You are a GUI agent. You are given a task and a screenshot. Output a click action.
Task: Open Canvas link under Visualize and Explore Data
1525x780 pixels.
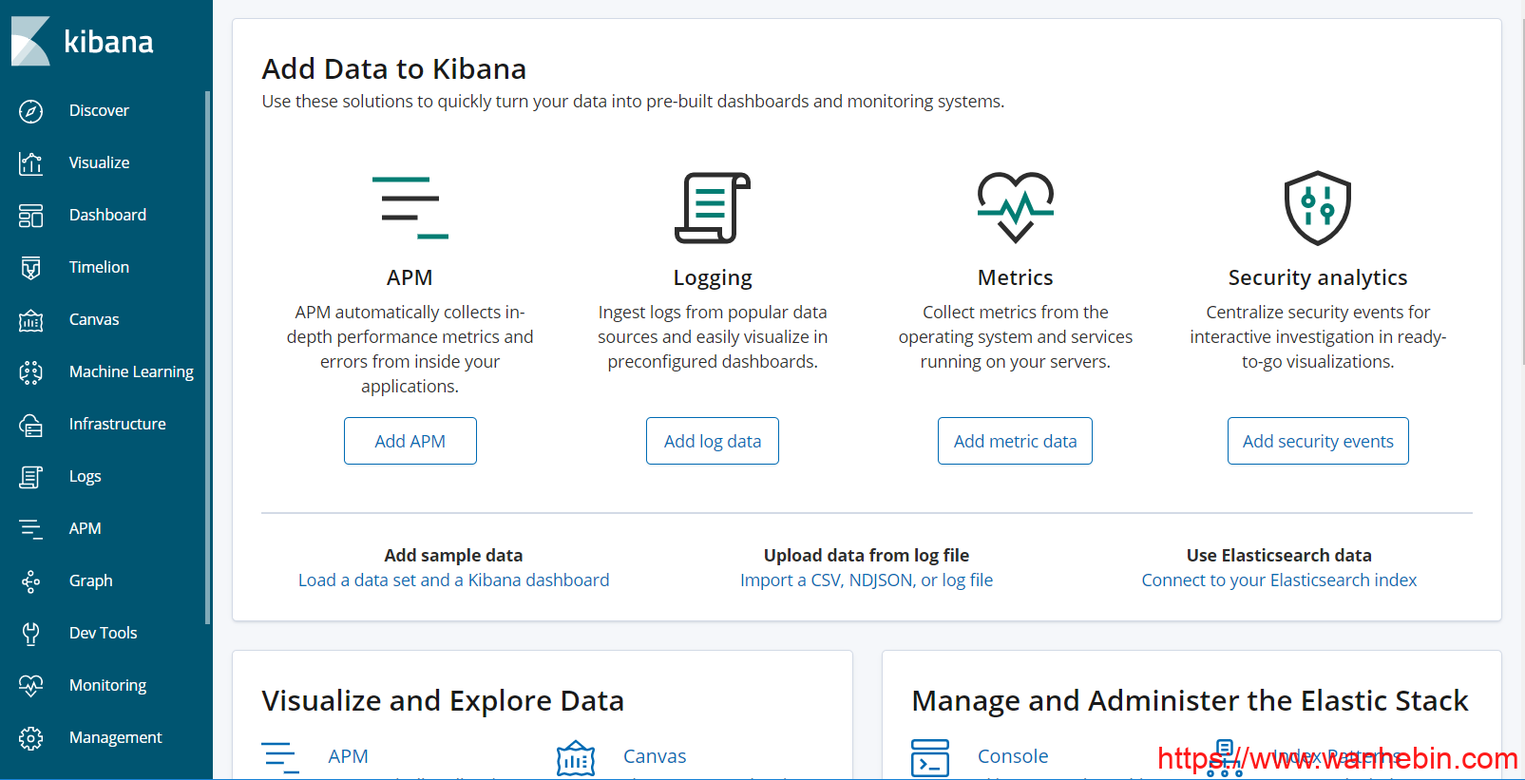click(x=655, y=756)
